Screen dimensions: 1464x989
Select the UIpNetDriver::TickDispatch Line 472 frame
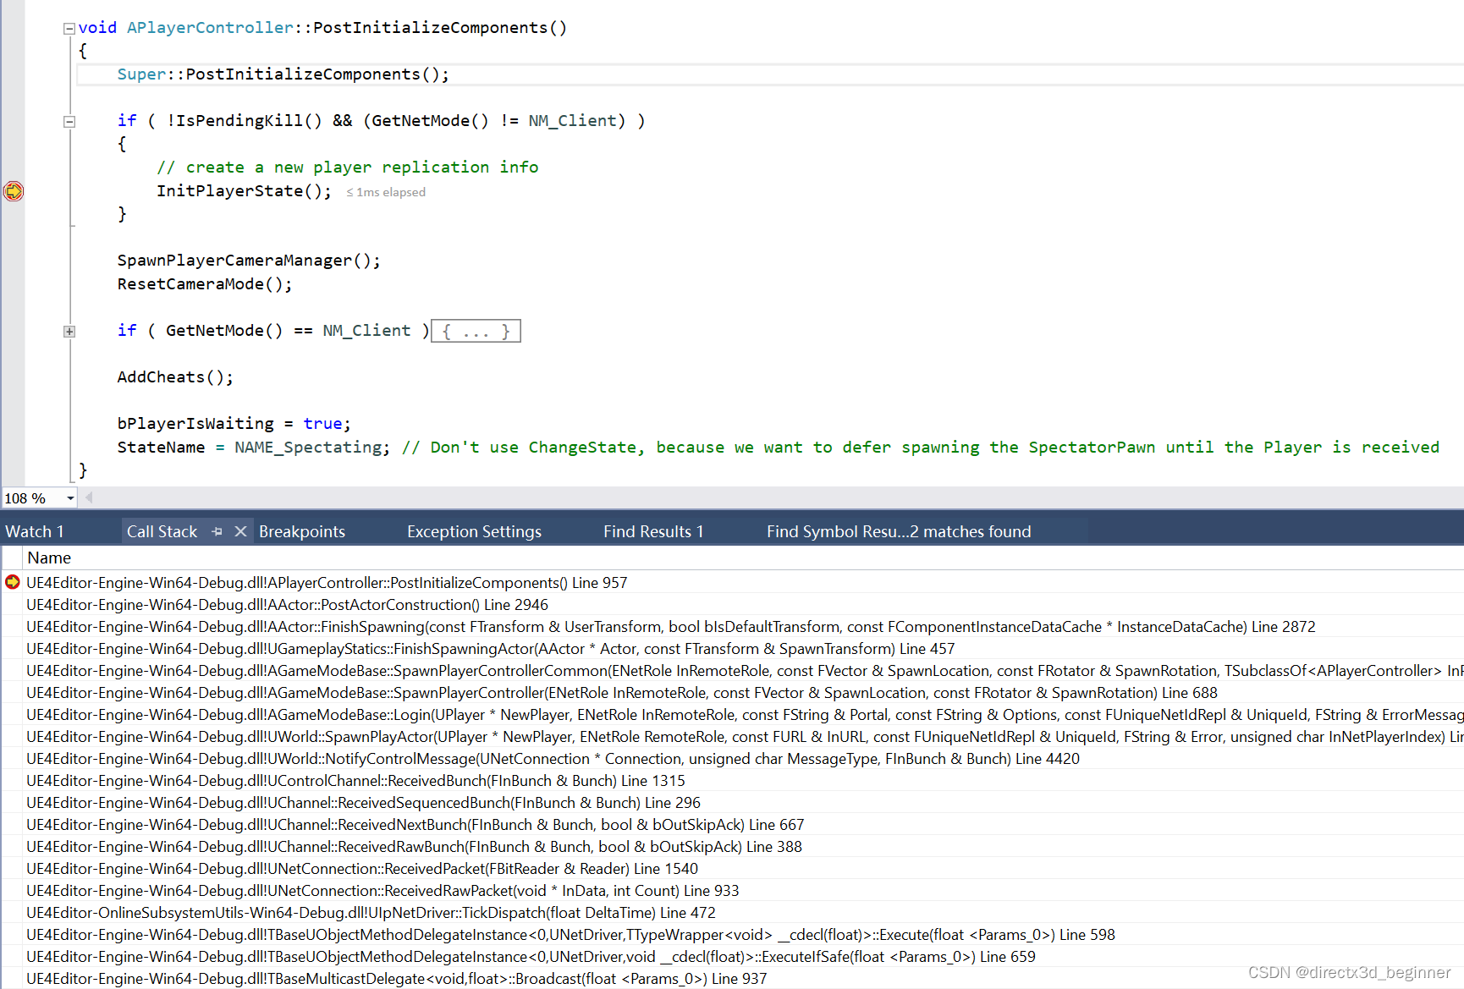pyautogui.click(x=371, y=912)
